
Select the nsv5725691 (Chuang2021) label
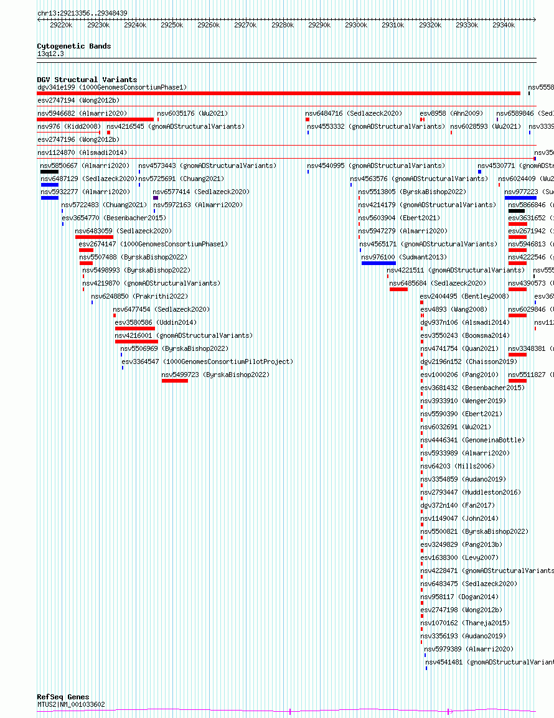click(181, 179)
